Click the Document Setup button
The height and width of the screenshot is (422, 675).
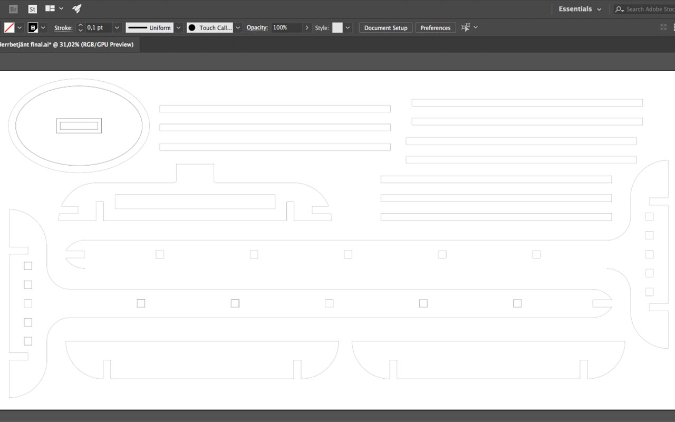[386, 27]
